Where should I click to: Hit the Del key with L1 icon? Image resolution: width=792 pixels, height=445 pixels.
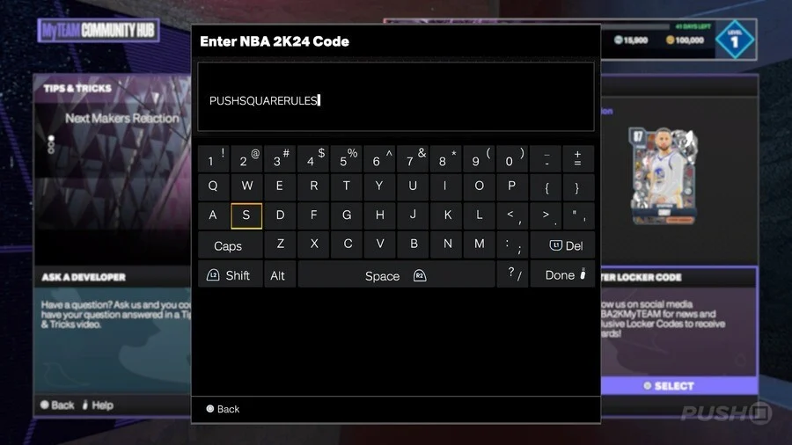click(x=562, y=245)
